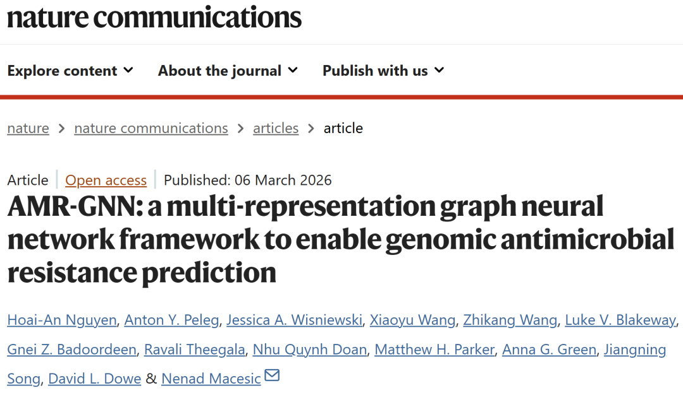Open nature communications breadcrumb link
This screenshot has width=683, height=395.
tap(151, 128)
